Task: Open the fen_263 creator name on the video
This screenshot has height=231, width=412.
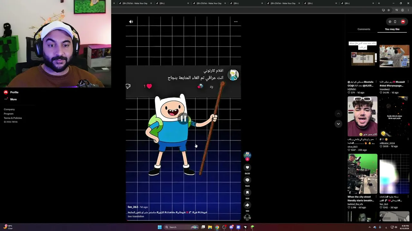Action: [133, 207]
